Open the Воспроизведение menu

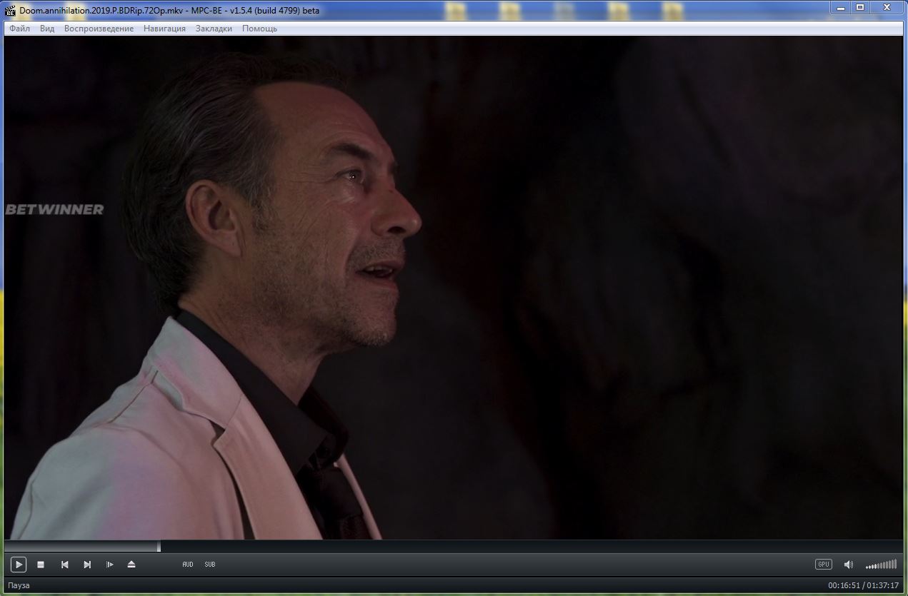coord(99,29)
